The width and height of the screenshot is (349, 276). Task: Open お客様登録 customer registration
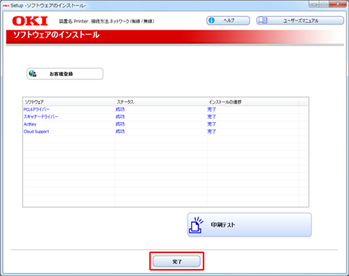click(65, 74)
